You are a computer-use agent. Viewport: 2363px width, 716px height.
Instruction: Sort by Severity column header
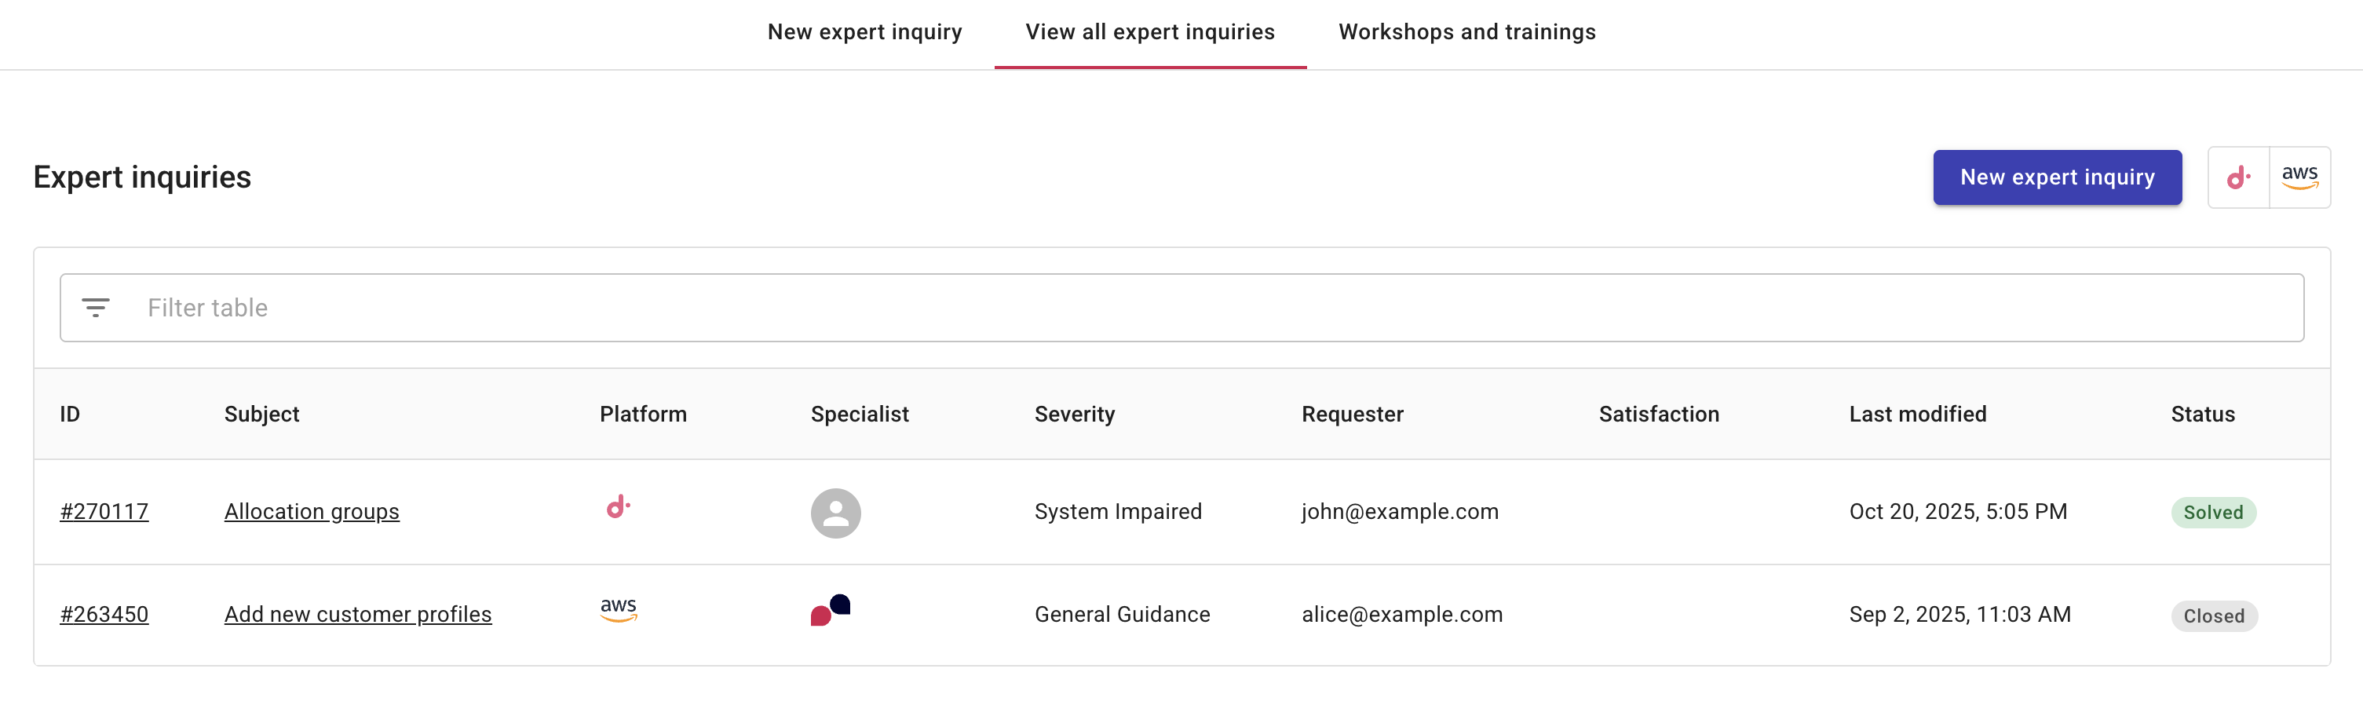click(1074, 414)
